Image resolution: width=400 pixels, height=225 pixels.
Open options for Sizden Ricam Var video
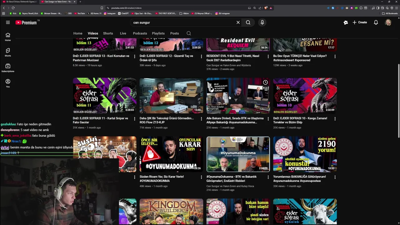click(x=201, y=177)
